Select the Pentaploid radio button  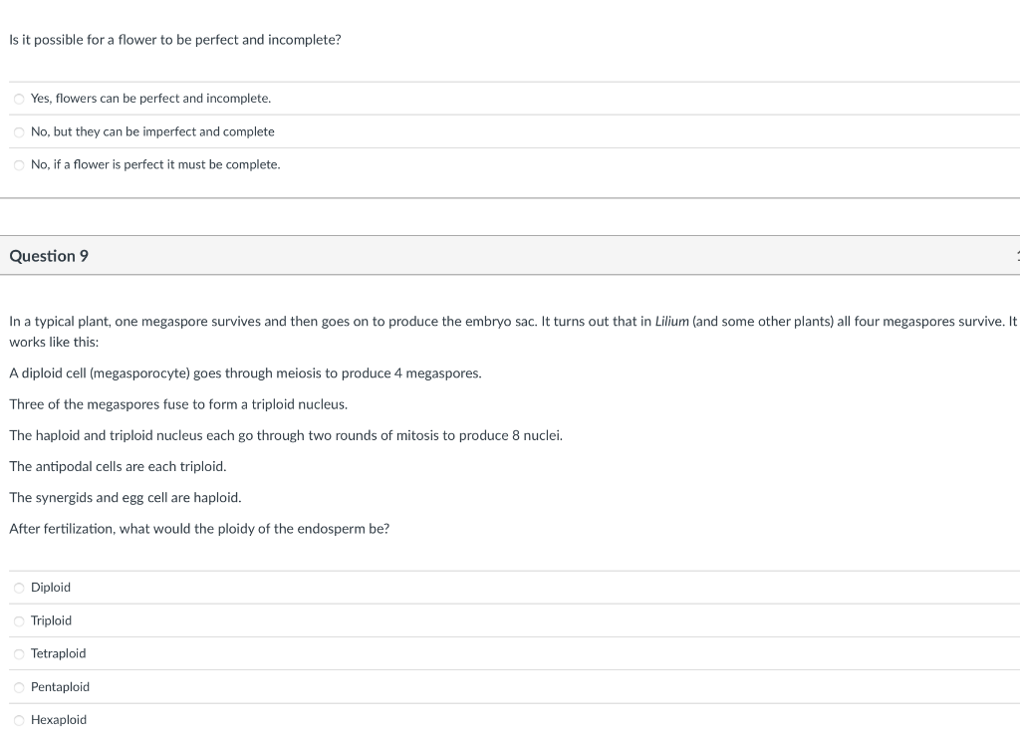20,687
